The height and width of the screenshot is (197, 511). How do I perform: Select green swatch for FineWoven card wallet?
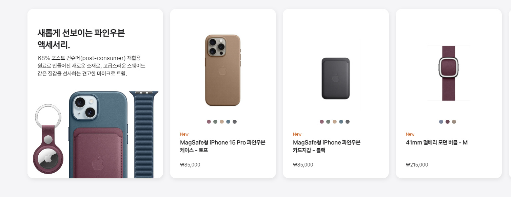tap(328, 122)
